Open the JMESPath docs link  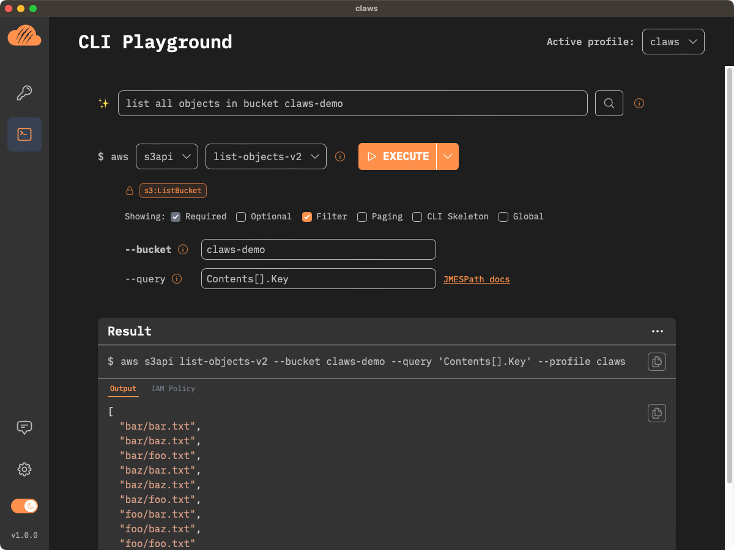[476, 279]
